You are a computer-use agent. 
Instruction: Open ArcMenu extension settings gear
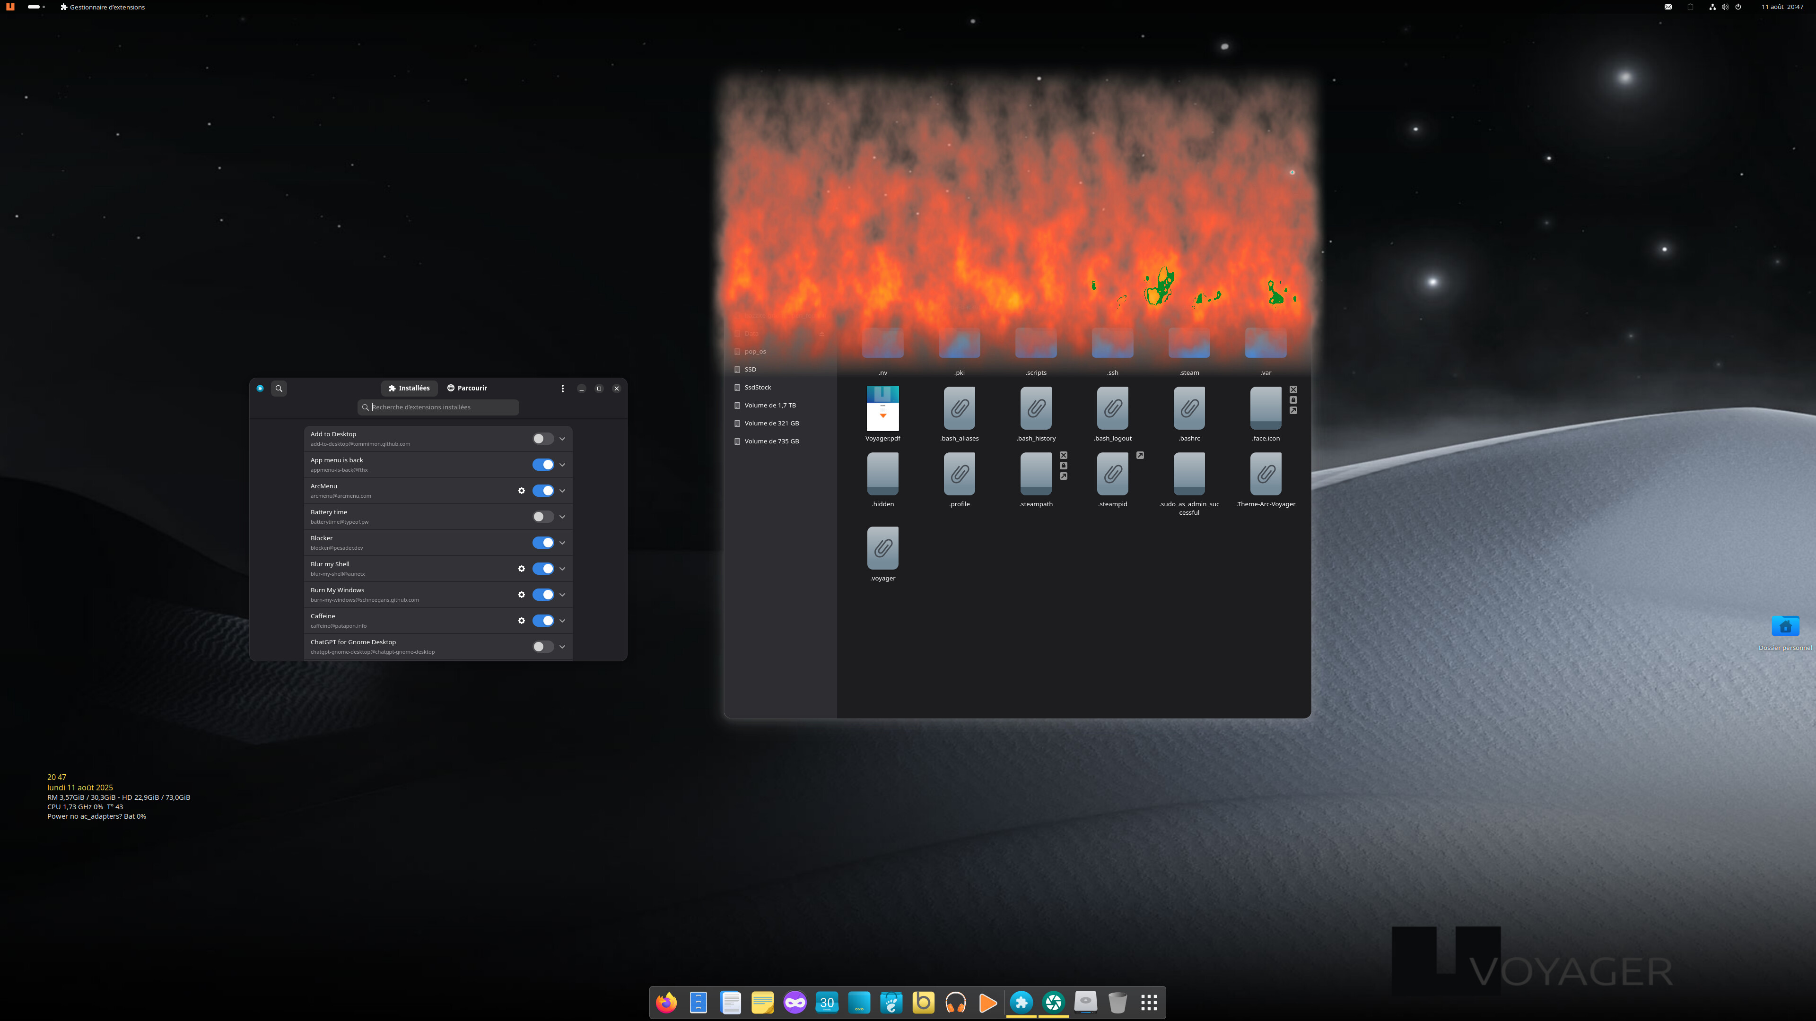[x=522, y=491]
